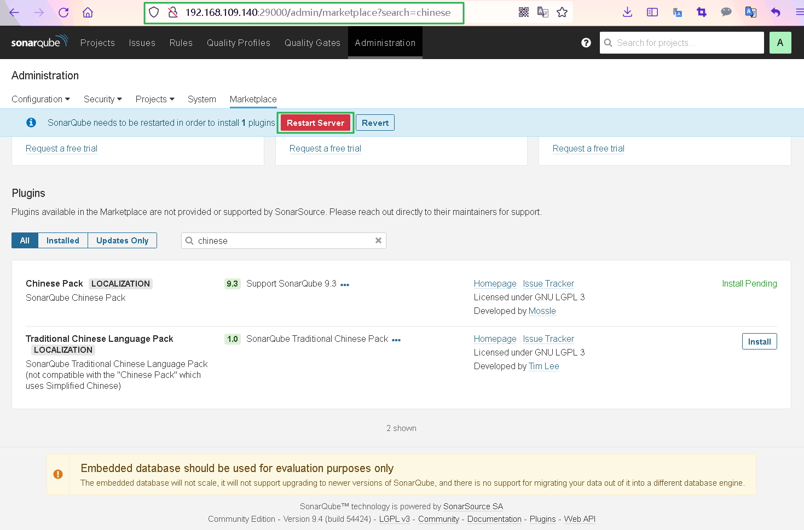The width and height of the screenshot is (804, 530).
Task: Click the first Request a free trial link
Action: click(x=61, y=148)
